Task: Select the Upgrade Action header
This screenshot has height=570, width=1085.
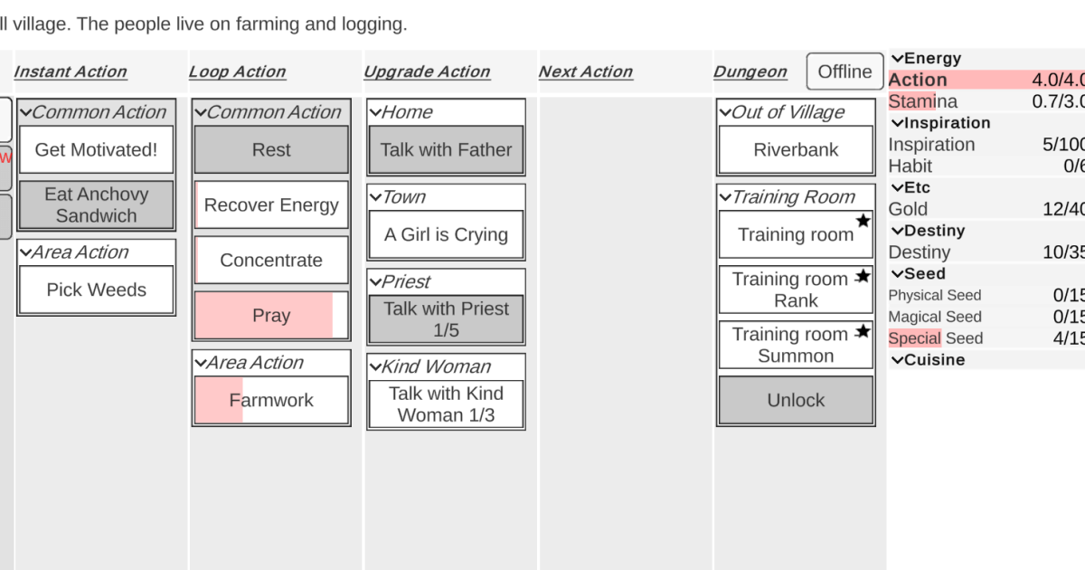Action: [427, 71]
